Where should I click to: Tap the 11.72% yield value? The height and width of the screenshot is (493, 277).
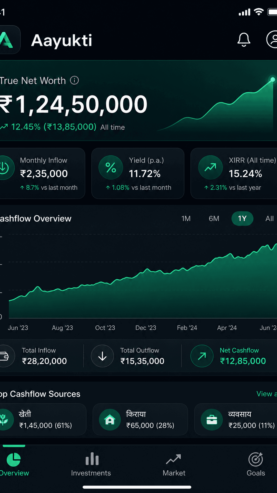145,174
